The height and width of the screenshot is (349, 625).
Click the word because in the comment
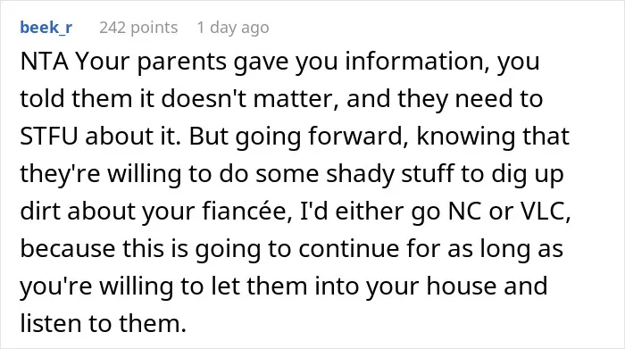click(67, 248)
